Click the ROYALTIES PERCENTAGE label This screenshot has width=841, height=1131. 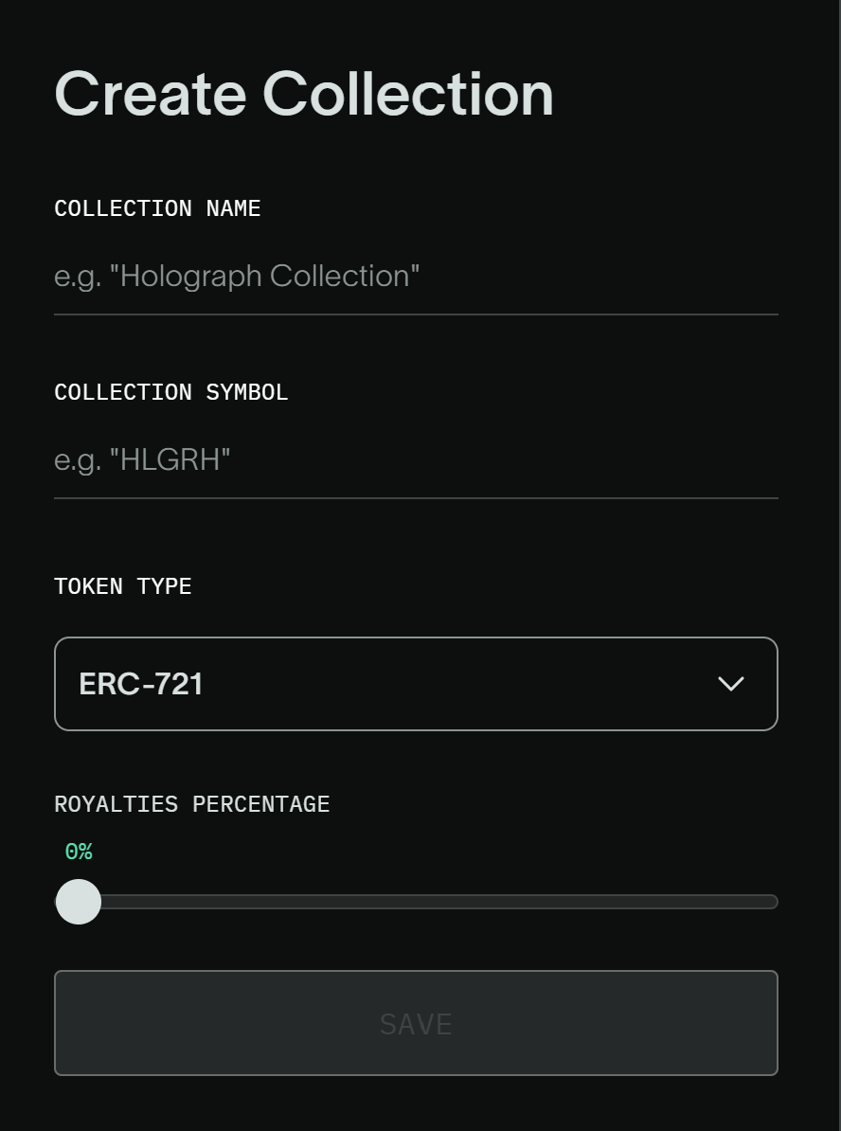(x=191, y=803)
